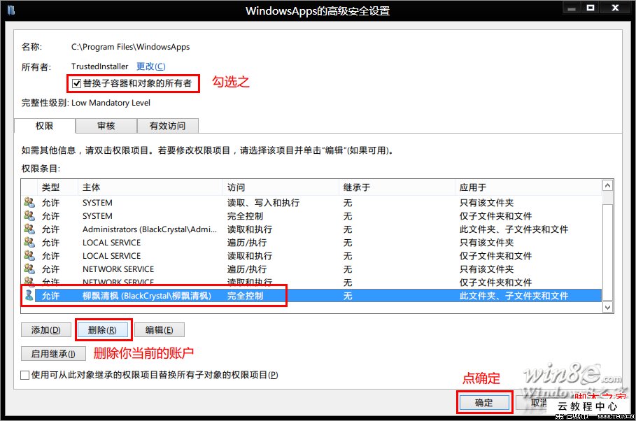636x421 pixels.
Task: Click the 确定 button to confirm
Action: pos(484,402)
